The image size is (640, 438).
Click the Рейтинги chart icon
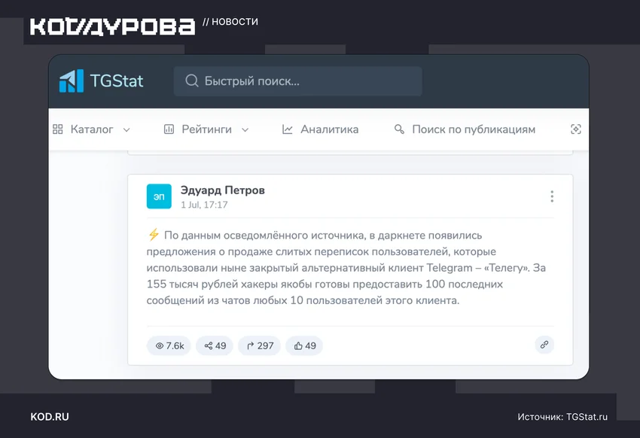[169, 129]
